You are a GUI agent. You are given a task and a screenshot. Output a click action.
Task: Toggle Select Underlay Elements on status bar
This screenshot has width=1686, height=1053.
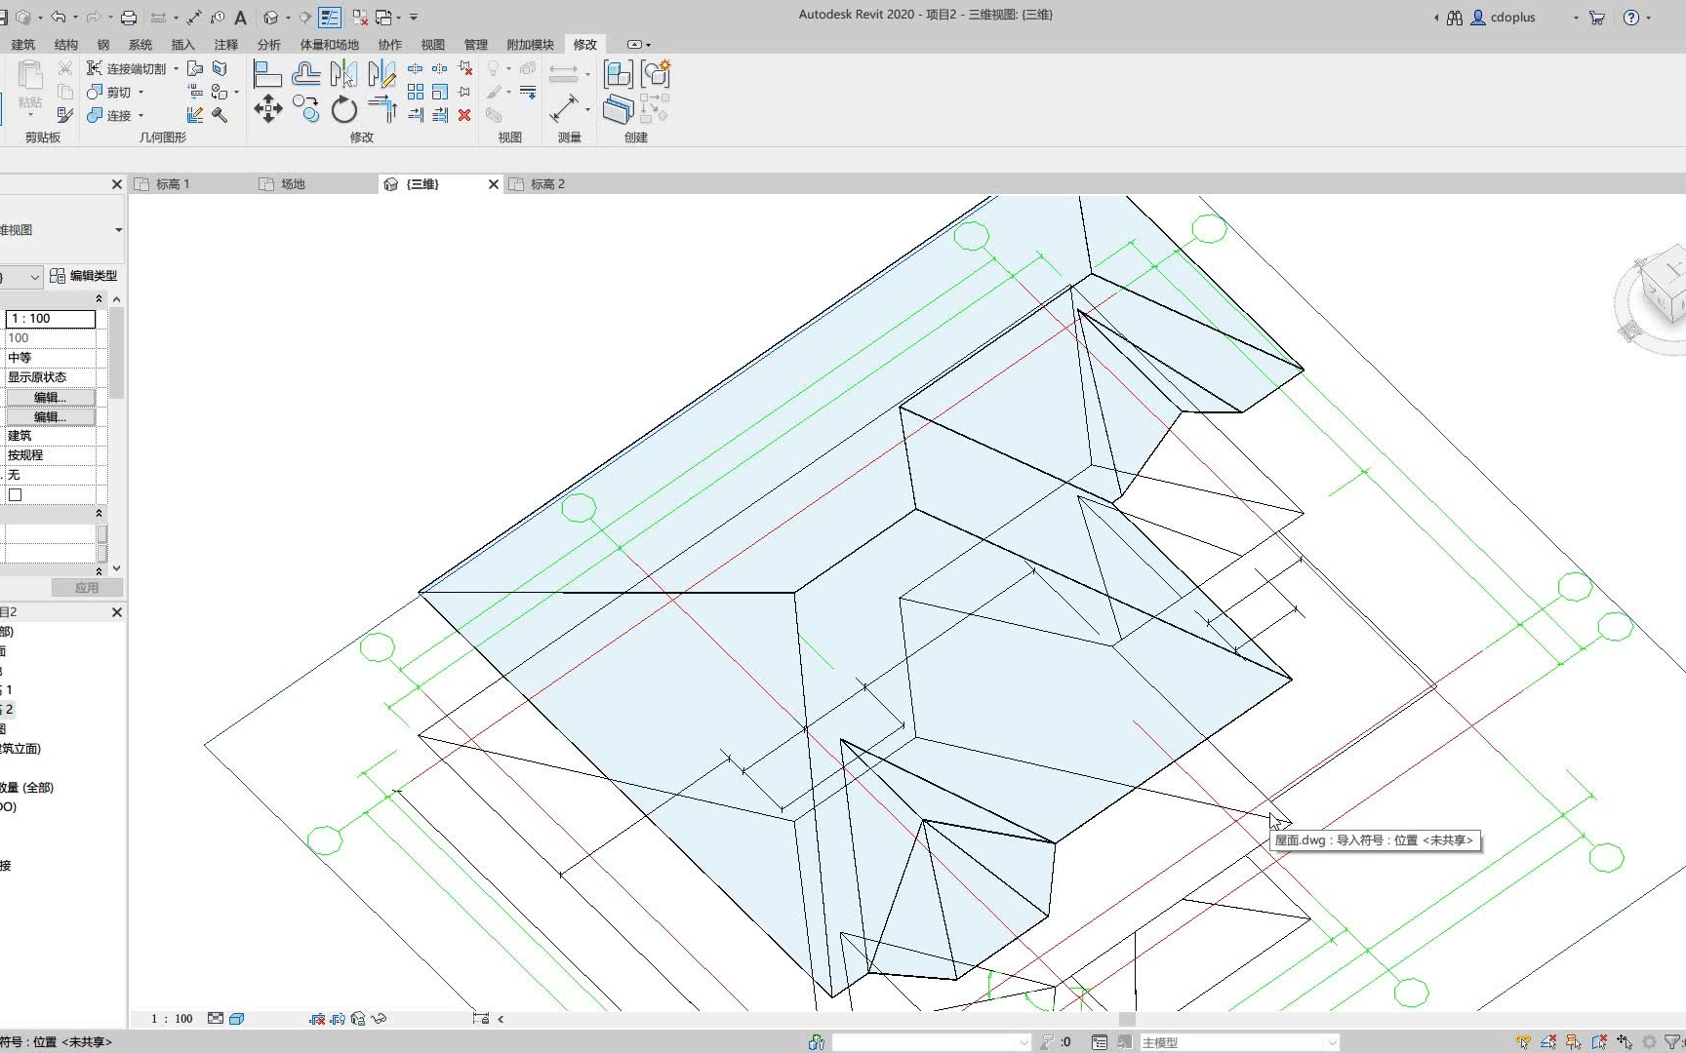point(1548,1042)
